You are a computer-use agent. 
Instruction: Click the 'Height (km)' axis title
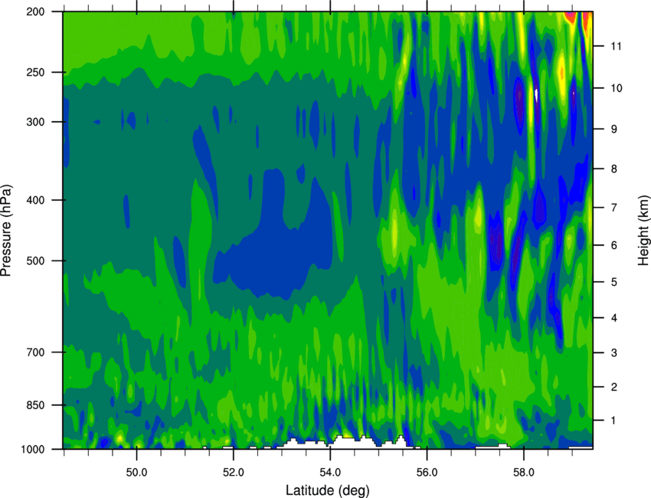643,231
